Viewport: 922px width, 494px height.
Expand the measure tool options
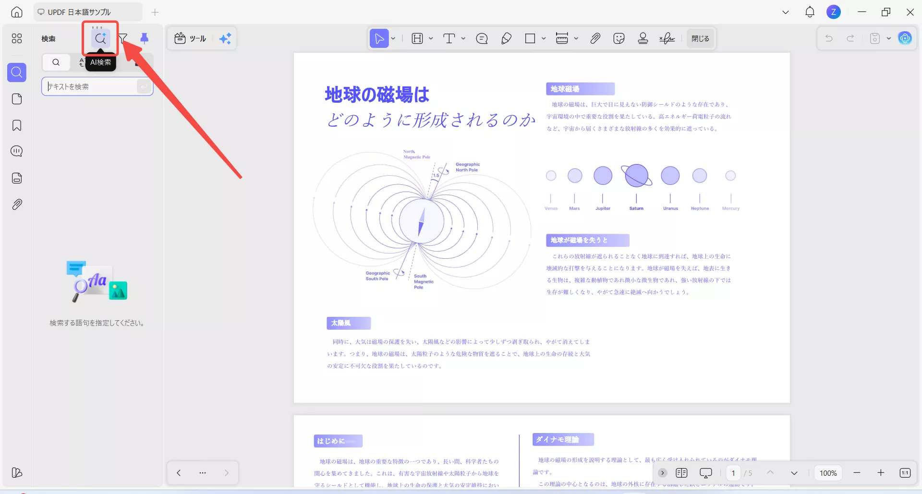[x=576, y=38]
